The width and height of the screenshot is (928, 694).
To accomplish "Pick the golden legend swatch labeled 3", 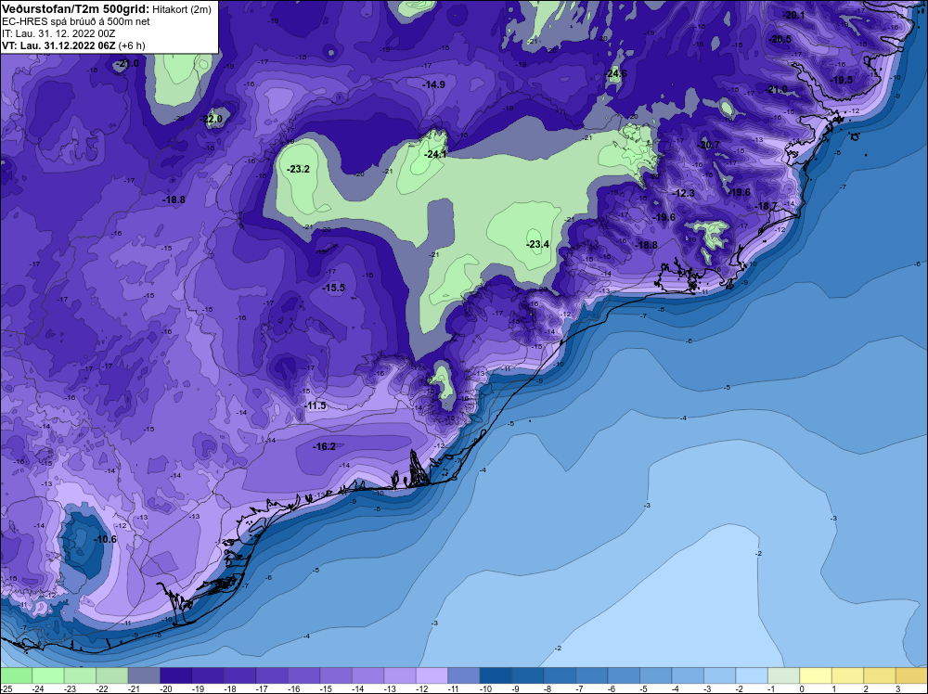I will coord(911,675).
